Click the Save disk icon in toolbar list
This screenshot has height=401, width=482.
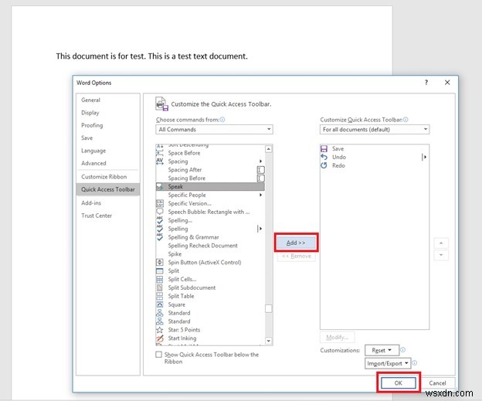[324, 148]
